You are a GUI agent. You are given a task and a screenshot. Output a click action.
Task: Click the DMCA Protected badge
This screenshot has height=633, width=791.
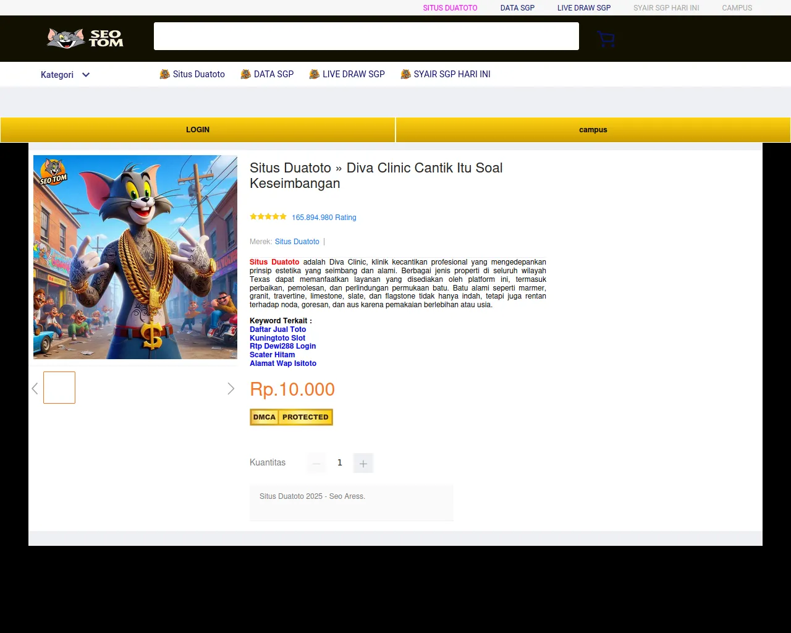291,417
